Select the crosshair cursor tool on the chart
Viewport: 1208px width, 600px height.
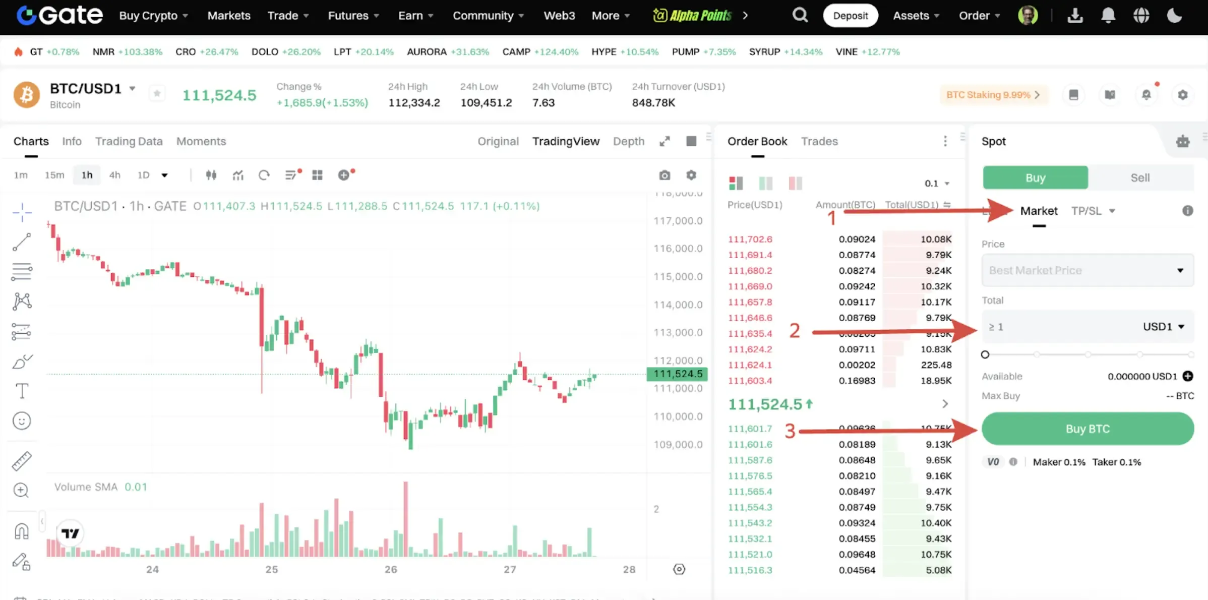click(22, 213)
